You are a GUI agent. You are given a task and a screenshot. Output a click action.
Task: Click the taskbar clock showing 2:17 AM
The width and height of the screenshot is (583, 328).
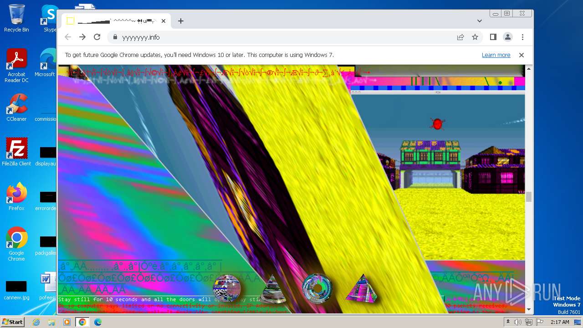[560, 322]
